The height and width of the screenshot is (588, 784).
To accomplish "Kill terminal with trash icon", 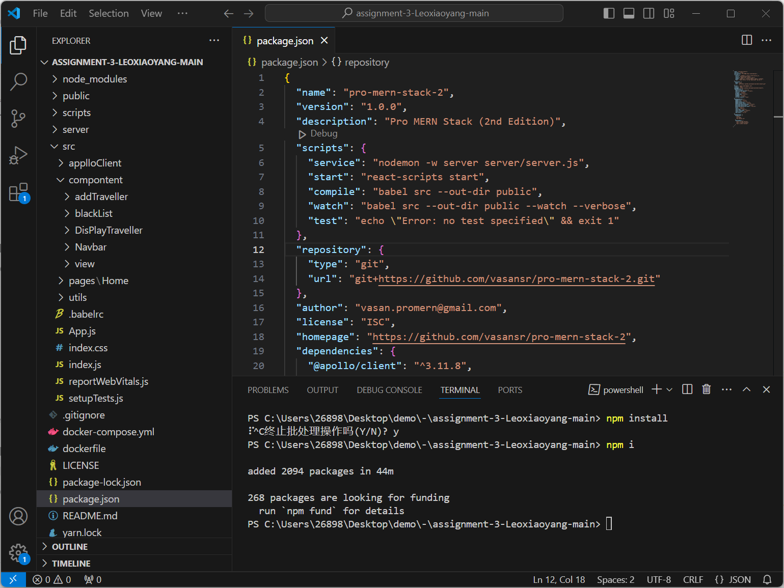I will click(706, 389).
